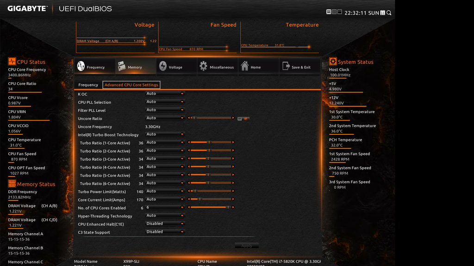Open the Memory main tab label
The height and width of the screenshot is (266, 474).
(x=135, y=67)
